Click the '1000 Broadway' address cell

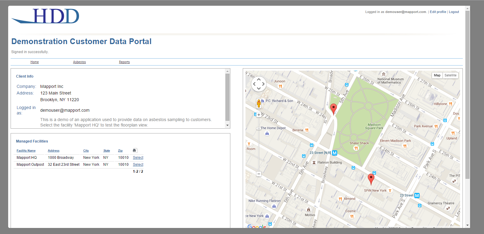[x=61, y=158]
